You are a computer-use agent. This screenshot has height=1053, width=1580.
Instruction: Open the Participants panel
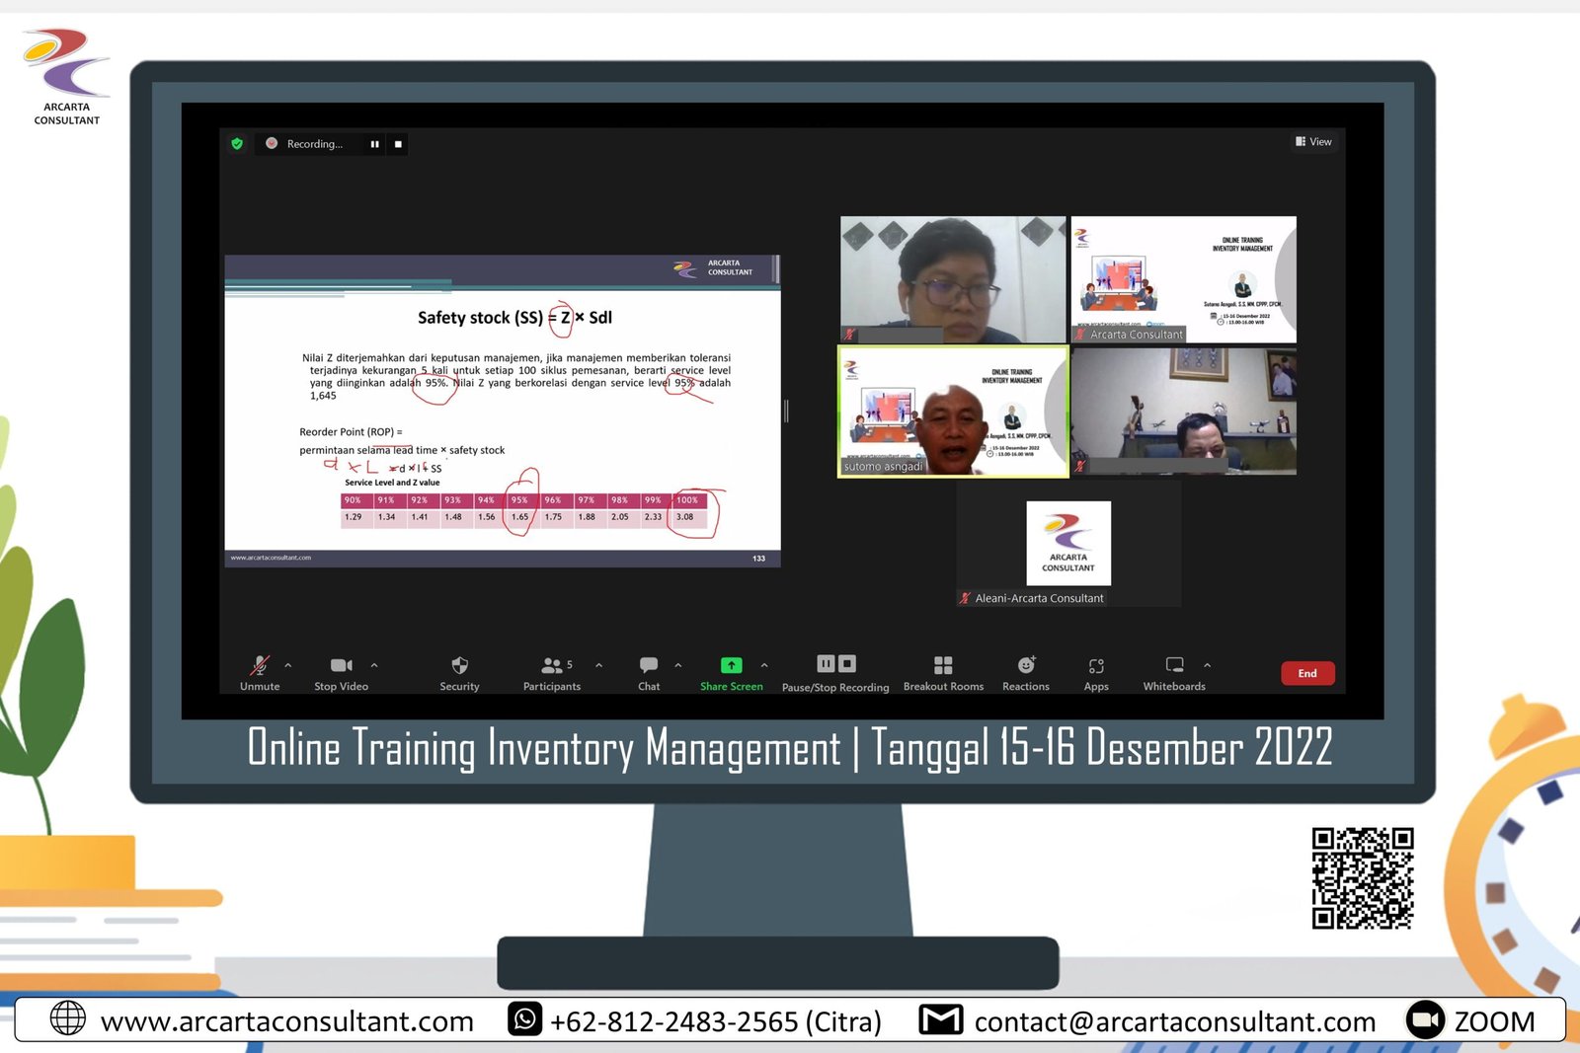552,666
